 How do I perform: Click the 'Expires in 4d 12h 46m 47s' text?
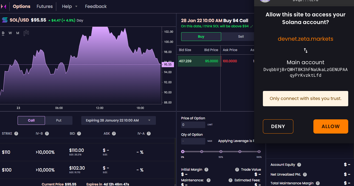[108, 184]
